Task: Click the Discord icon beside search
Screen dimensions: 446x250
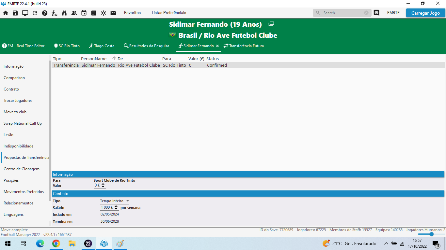Action: click(376, 13)
